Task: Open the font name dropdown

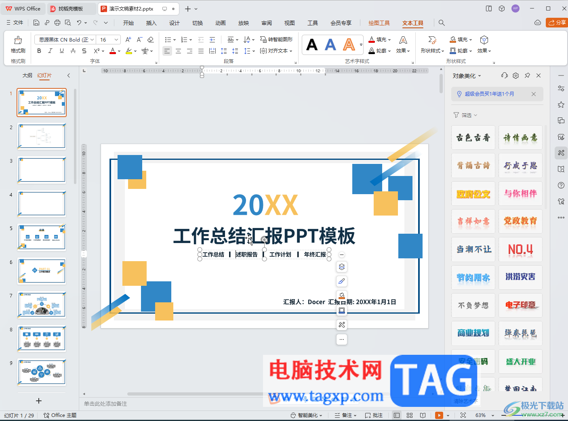Action: 92,40
